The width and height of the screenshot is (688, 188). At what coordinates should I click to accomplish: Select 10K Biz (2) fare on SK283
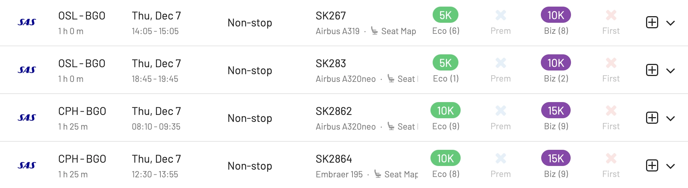tap(556, 63)
